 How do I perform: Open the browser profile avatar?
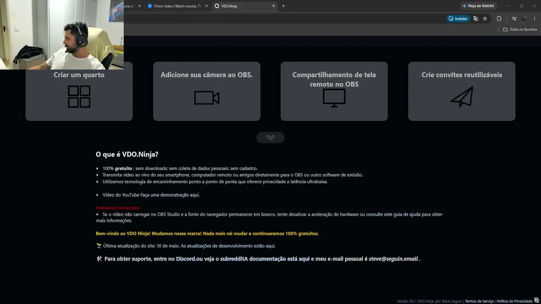click(525, 19)
